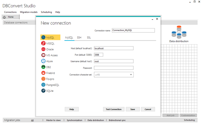Click the Password input field
The width and height of the screenshot is (202, 124).
pos(114,68)
